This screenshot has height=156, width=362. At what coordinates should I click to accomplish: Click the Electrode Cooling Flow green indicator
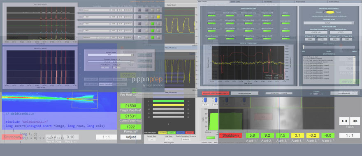tap(230, 16)
